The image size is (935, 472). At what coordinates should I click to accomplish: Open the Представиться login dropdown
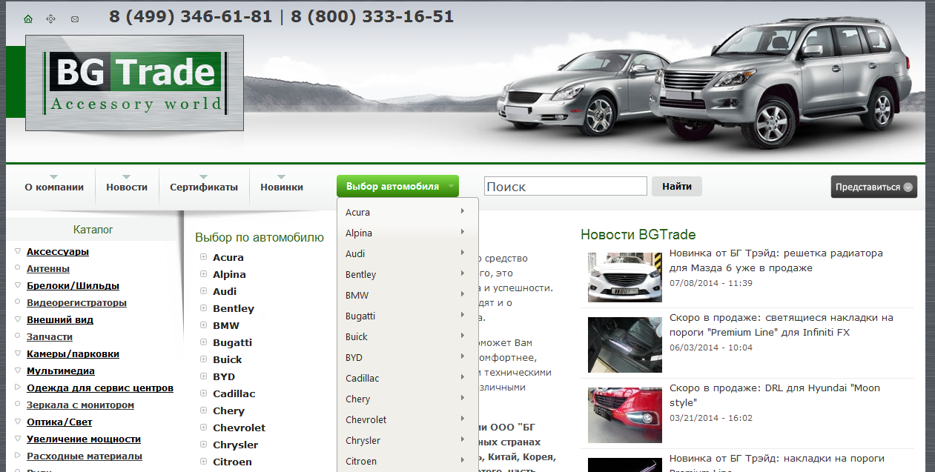coord(873,187)
